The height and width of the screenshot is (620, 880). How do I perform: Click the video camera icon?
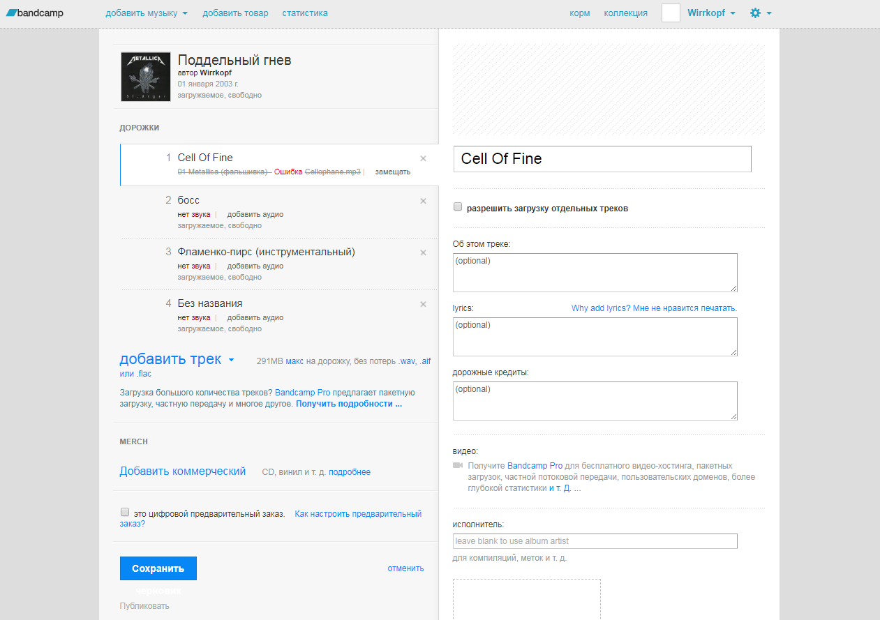(x=458, y=465)
